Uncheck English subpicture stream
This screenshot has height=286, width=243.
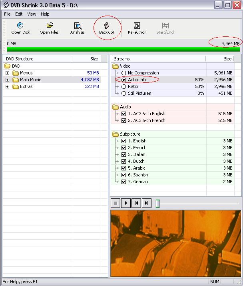click(123, 141)
